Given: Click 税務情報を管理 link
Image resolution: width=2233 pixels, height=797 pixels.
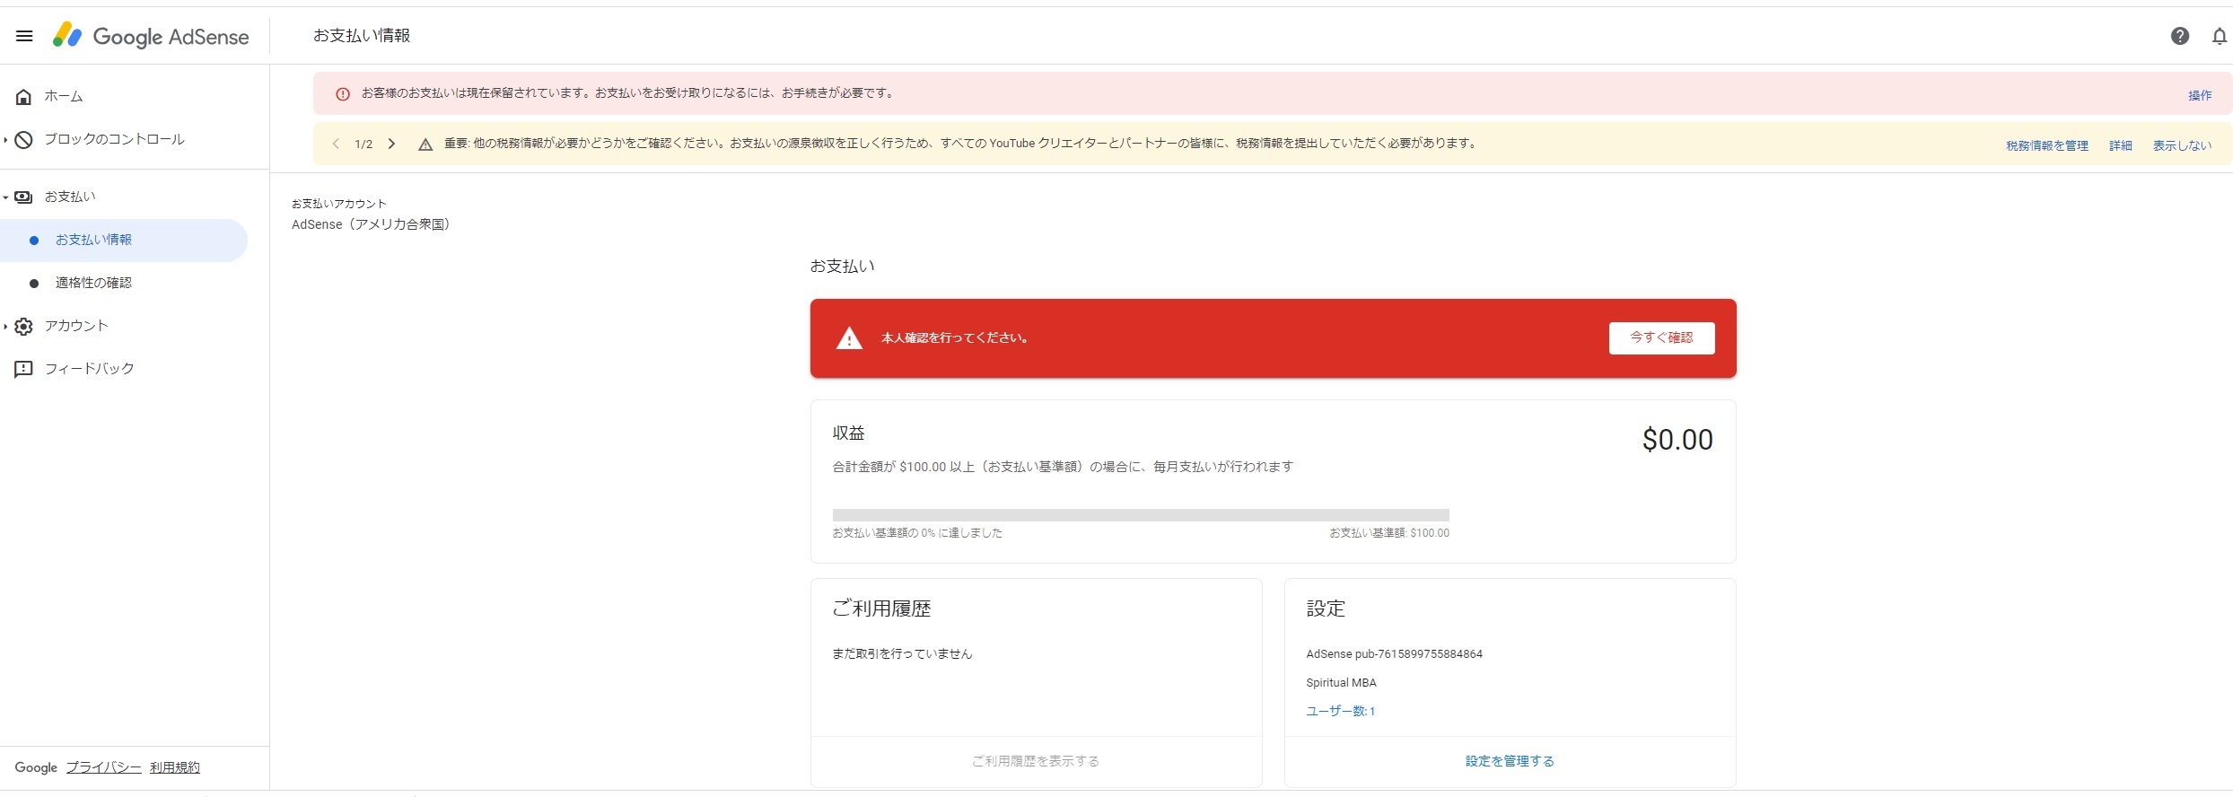Looking at the screenshot, I should pos(2047,145).
